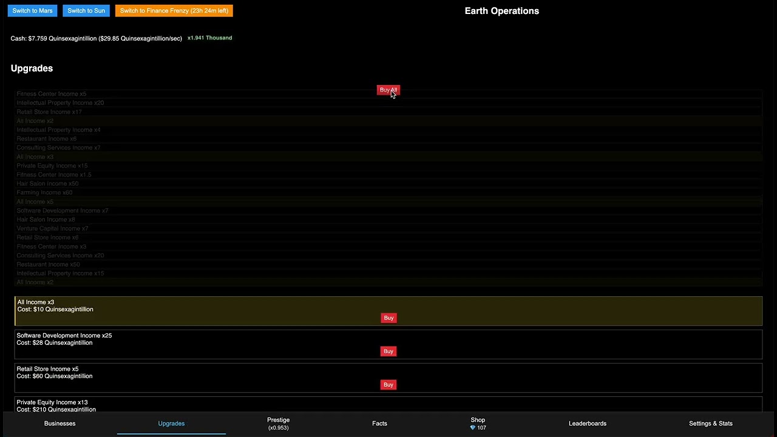Click the blue gem icon in Shop
The width and height of the screenshot is (777, 437).
(473, 428)
